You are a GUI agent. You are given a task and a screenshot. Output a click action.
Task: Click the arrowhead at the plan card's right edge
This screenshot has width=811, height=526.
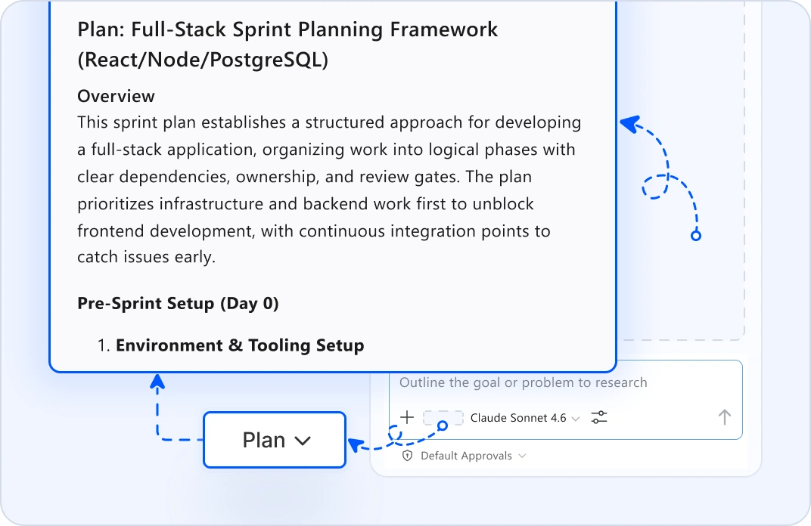pyautogui.click(x=629, y=124)
